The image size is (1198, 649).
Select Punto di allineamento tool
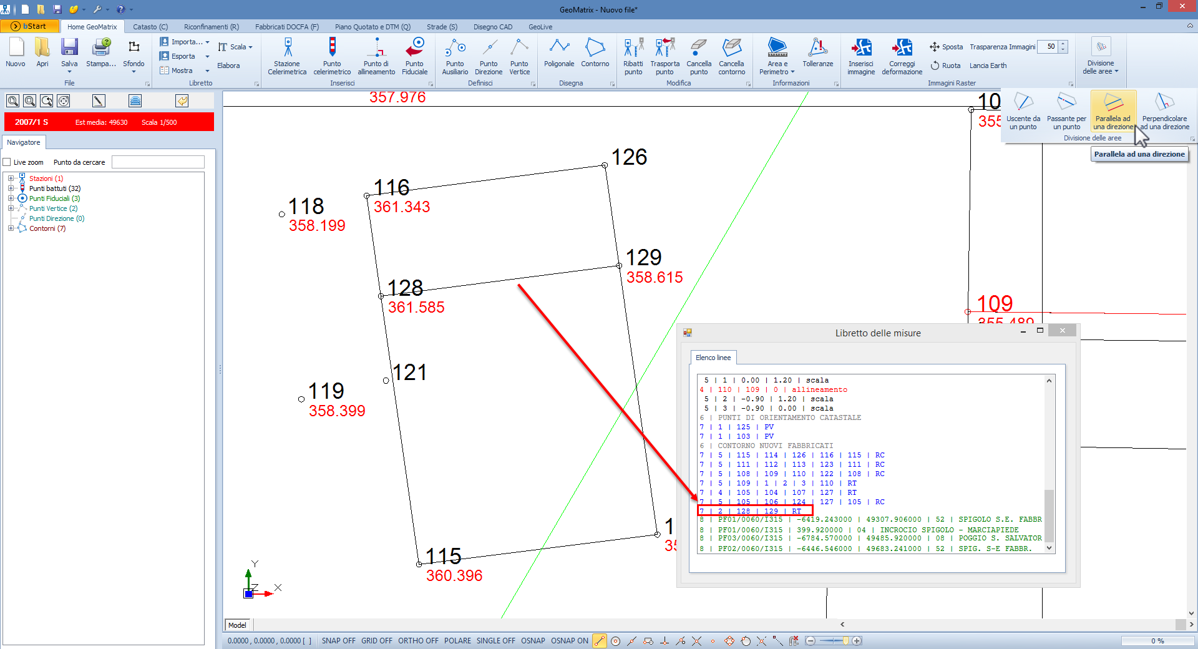coord(376,56)
